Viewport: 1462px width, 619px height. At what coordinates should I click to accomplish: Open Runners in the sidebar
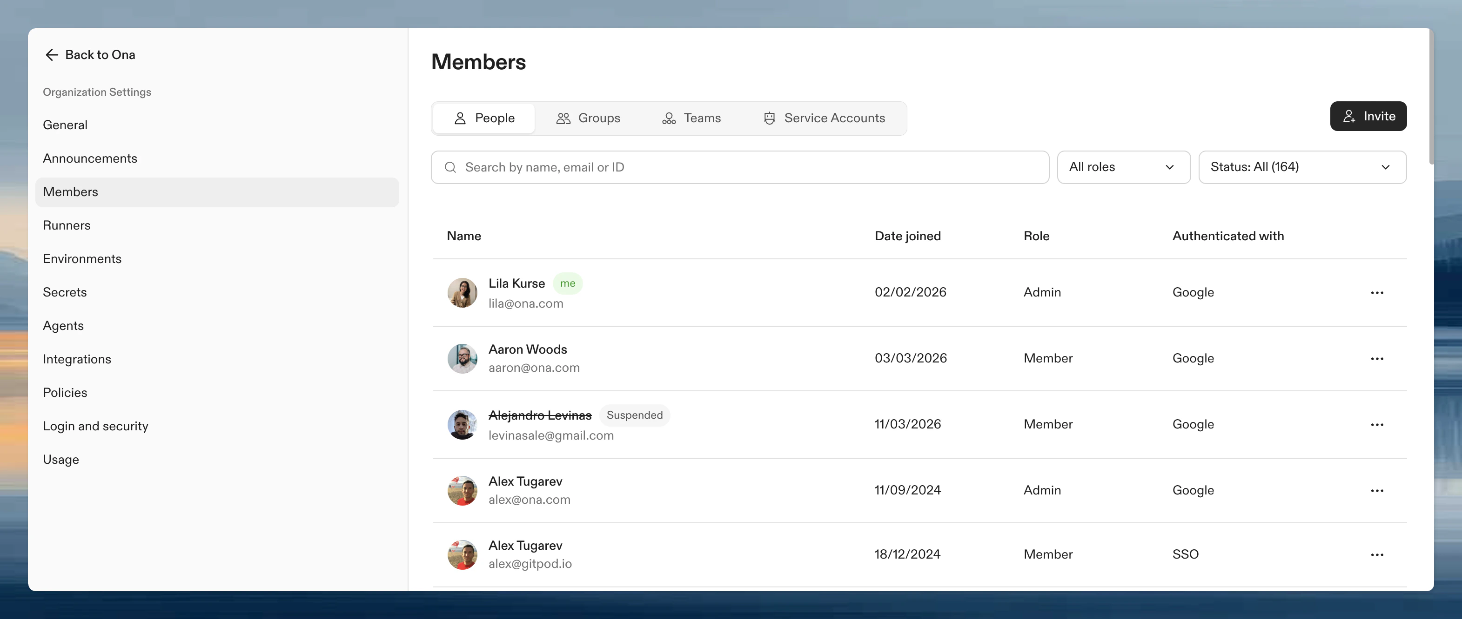pos(67,225)
